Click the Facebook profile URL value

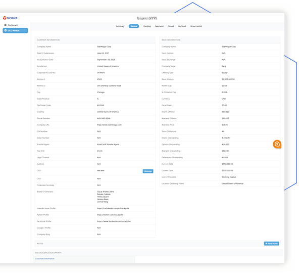point(114,221)
